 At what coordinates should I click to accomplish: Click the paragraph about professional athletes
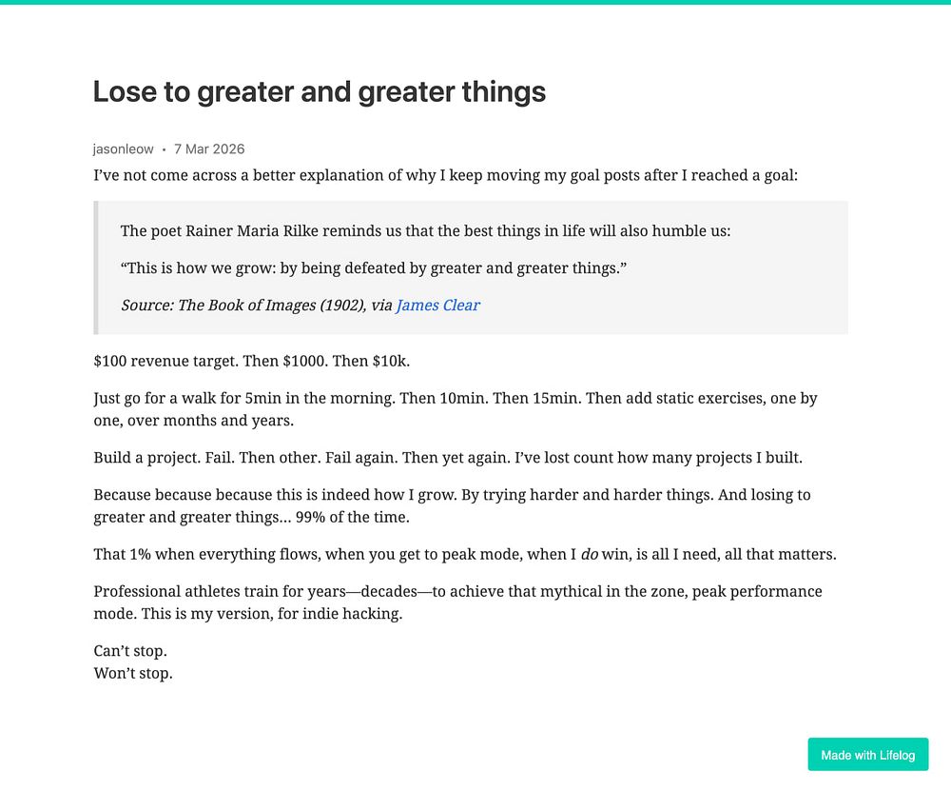(458, 602)
